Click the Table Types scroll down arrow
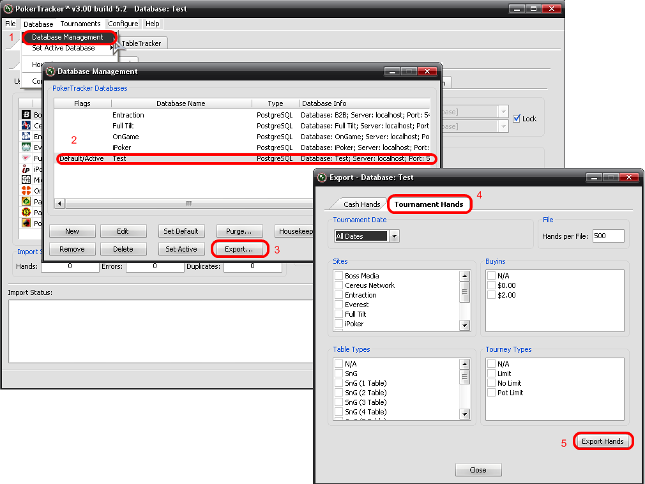 point(464,414)
